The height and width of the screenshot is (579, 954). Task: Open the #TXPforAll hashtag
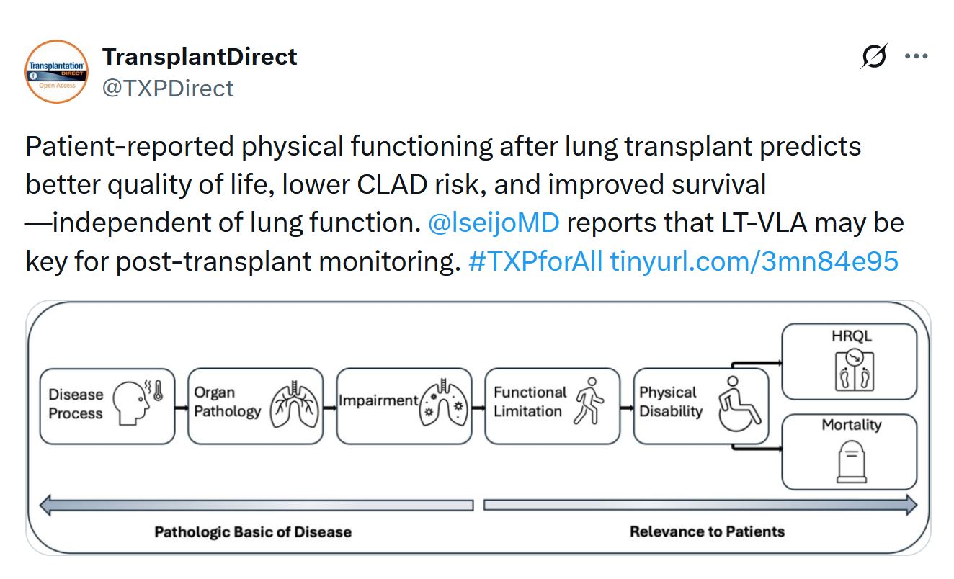535,261
